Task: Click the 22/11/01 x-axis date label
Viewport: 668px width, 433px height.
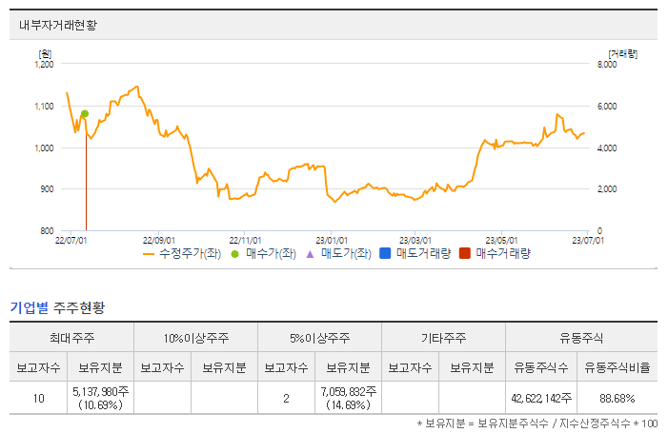Action: click(245, 241)
